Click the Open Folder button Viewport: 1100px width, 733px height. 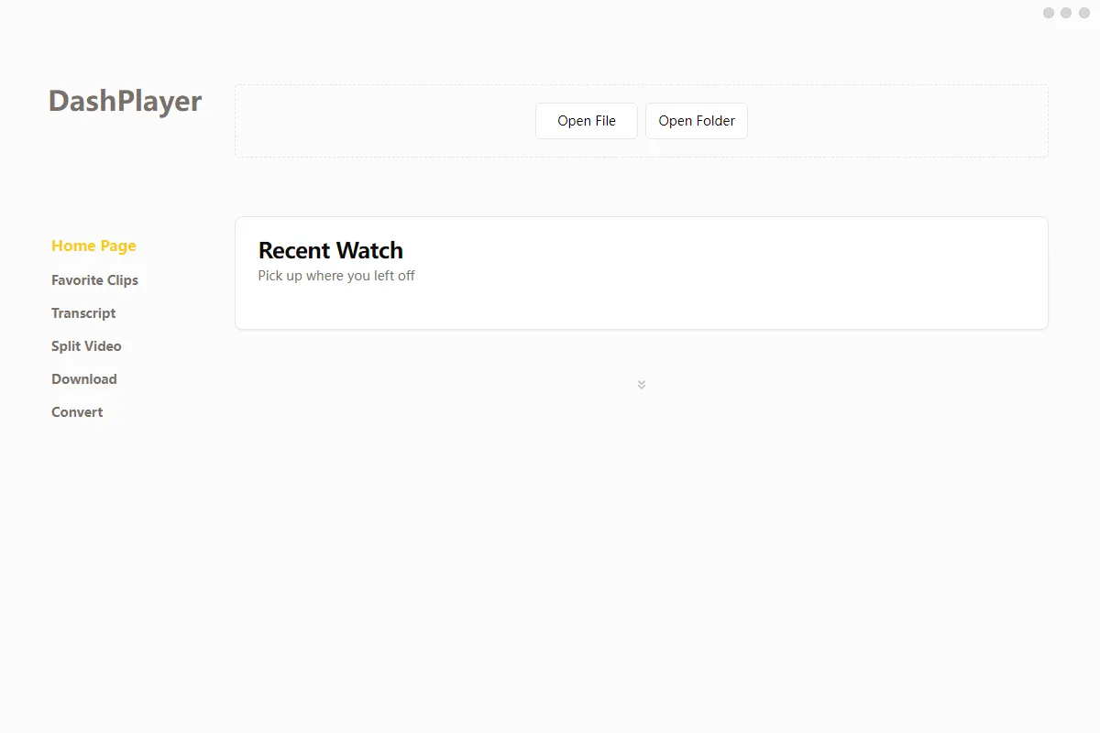coord(696,120)
